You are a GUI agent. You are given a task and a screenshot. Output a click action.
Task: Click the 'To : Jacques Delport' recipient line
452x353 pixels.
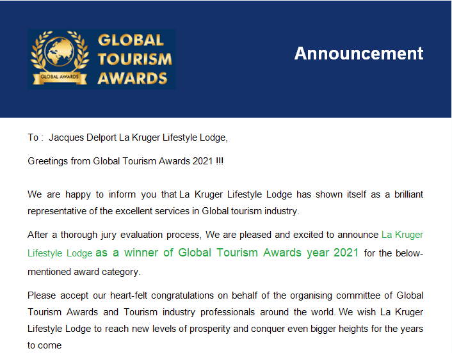pyautogui.click(x=127, y=137)
